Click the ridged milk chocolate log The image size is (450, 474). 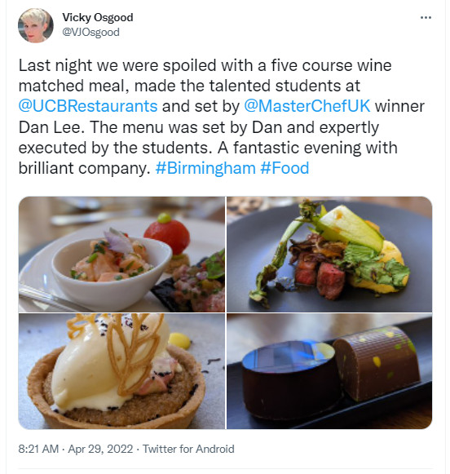click(377, 363)
